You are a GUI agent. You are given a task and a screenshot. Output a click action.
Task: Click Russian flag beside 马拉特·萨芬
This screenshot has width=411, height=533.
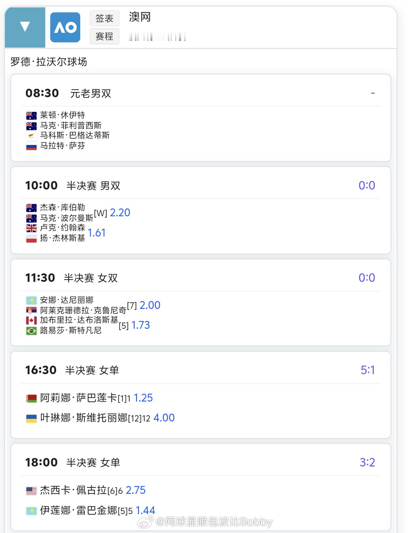[31, 146]
